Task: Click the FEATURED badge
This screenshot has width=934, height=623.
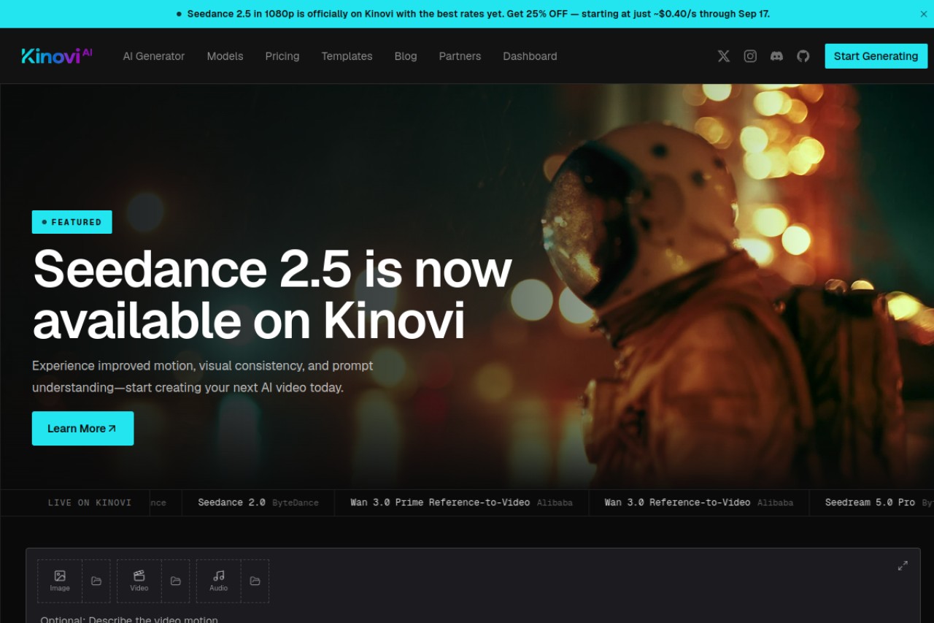Action: pyautogui.click(x=72, y=222)
